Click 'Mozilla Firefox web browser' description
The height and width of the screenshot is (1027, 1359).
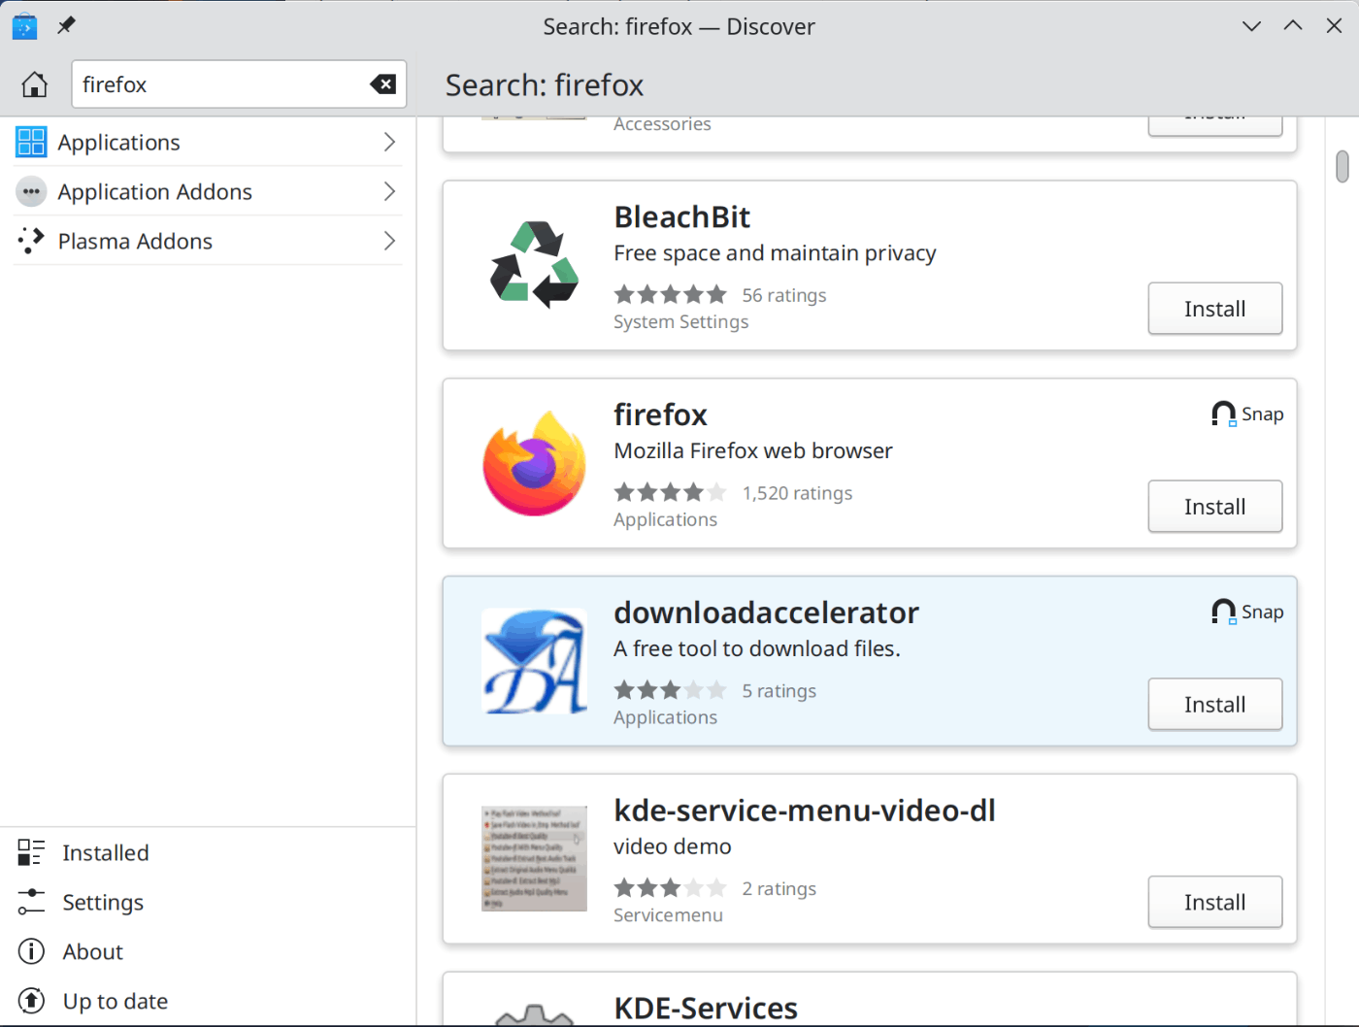click(752, 450)
